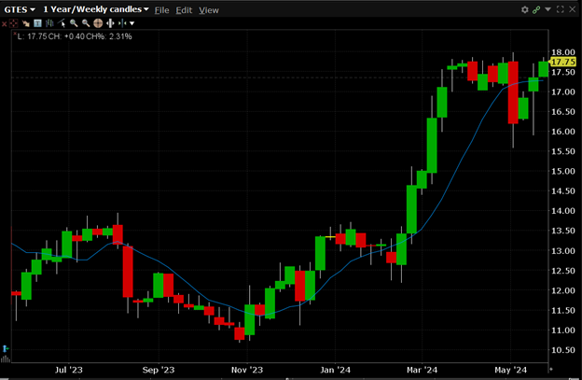This screenshot has height=380, width=582.
Task: Close the chart window
Action: pyautogui.click(x=573, y=9)
